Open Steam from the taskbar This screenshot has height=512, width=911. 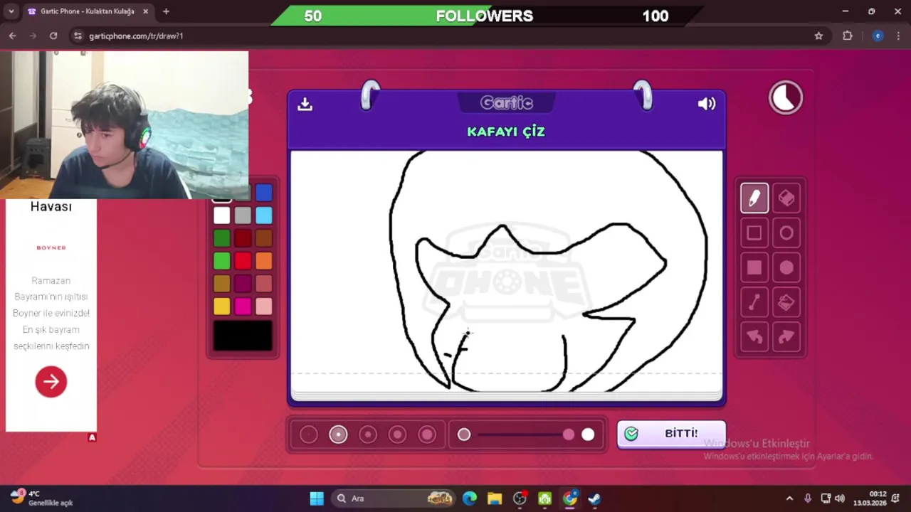coord(594,498)
